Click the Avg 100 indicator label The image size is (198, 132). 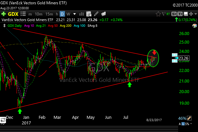click(x=79, y=26)
